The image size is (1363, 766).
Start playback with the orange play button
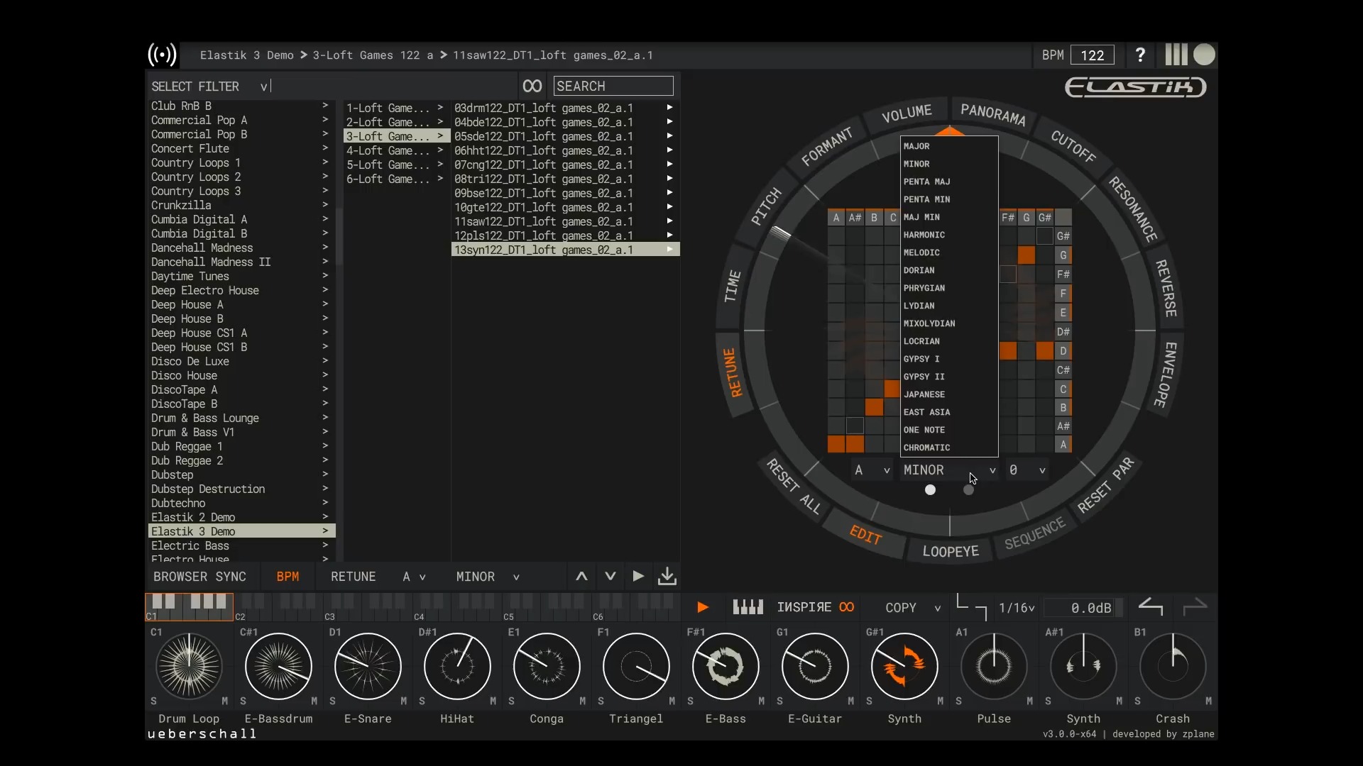(x=702, y=607)
